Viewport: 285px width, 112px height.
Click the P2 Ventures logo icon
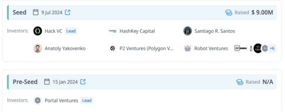pos(112,48)
